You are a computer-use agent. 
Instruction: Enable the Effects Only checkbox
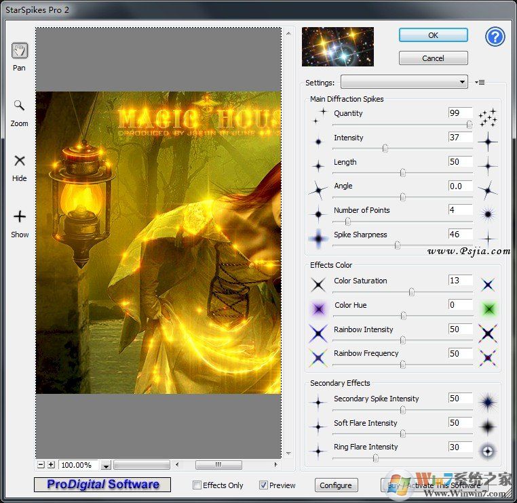point(197,485)
